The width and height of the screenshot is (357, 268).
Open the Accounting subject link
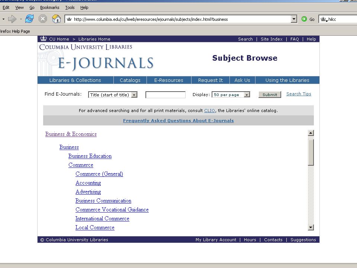coord(88,183)
